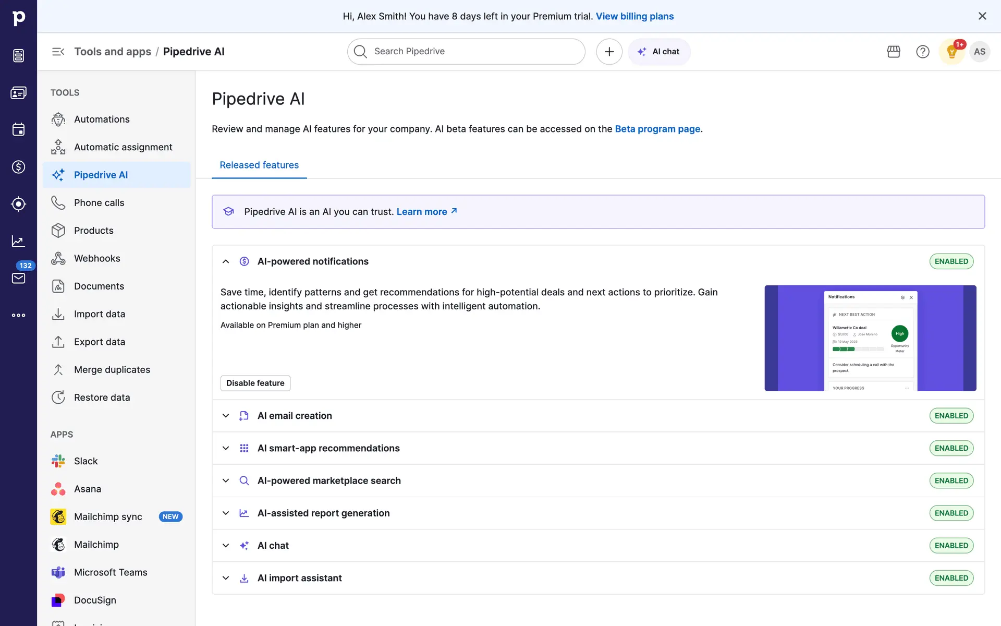Open Webhooks in the tools menu
The image size is (1001, 626).
(x=97, y=258)
